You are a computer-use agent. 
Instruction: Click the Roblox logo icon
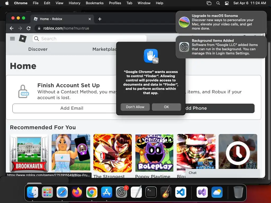pos(23,39)
